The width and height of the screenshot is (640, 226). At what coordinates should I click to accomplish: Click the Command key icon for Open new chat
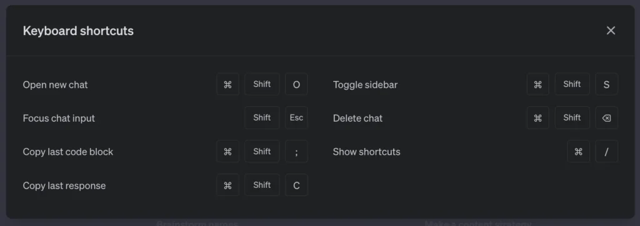point(227,84)
